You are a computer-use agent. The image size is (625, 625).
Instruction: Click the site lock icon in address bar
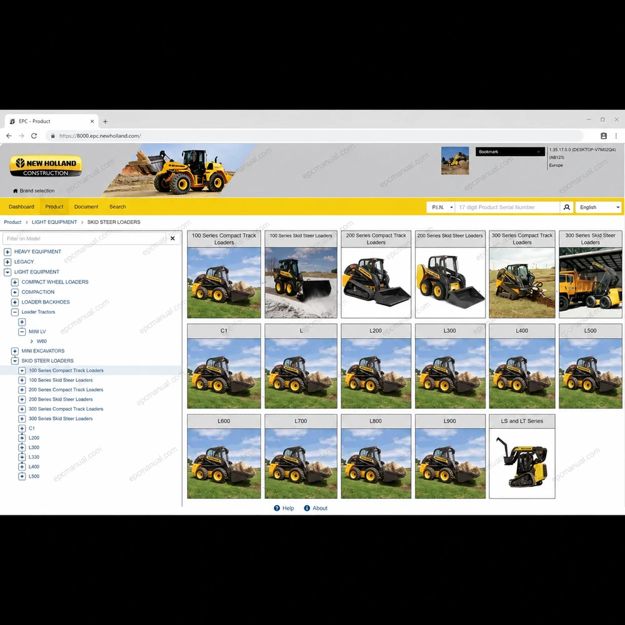point(52,136)
